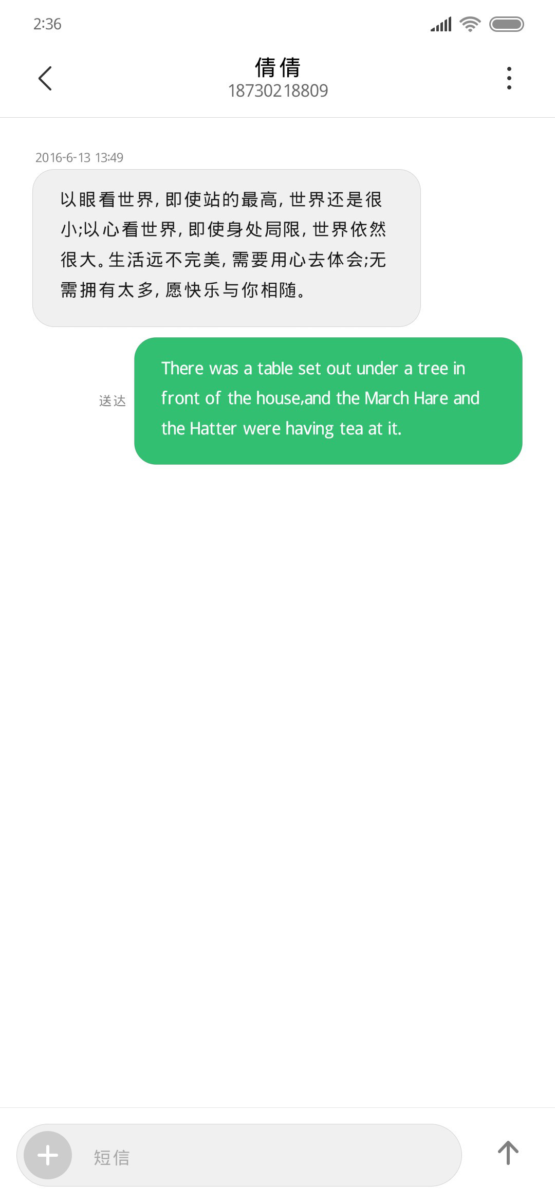This screenshot has height=1203, width=555.
Task: Tap contact name 倩倩 in header
Action: tap(277, 67)
